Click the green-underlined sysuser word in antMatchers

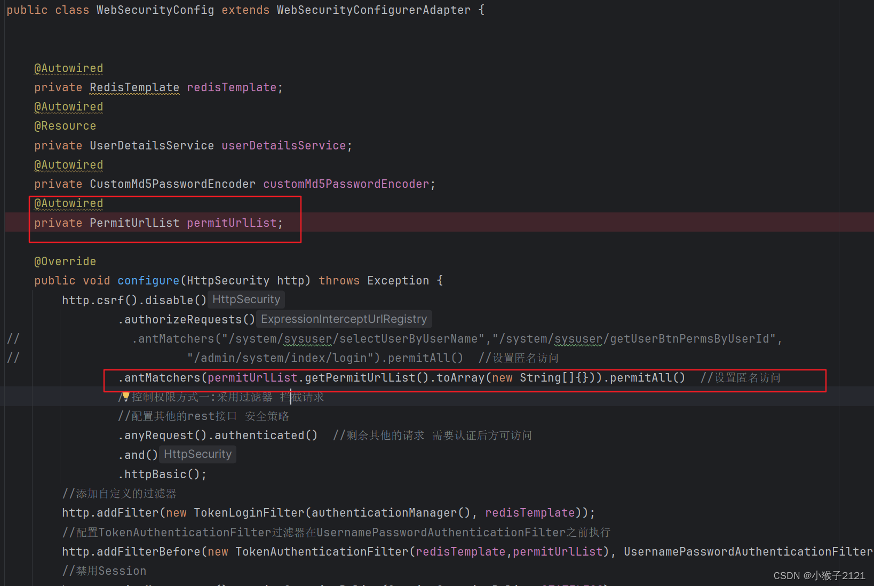(x=308, y=338)
